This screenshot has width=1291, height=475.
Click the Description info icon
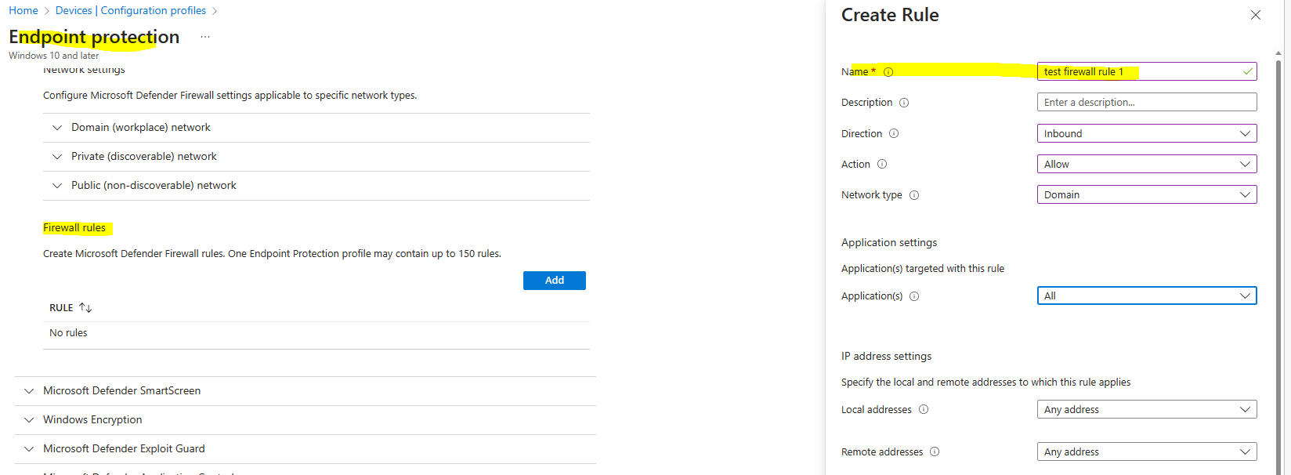click(904, 103)
